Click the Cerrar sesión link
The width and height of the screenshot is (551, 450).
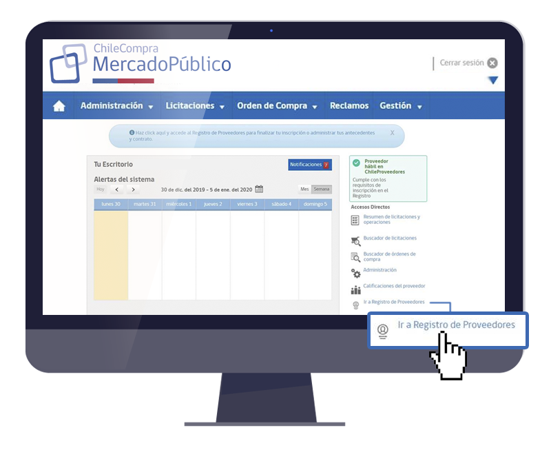tap(461, 63)
